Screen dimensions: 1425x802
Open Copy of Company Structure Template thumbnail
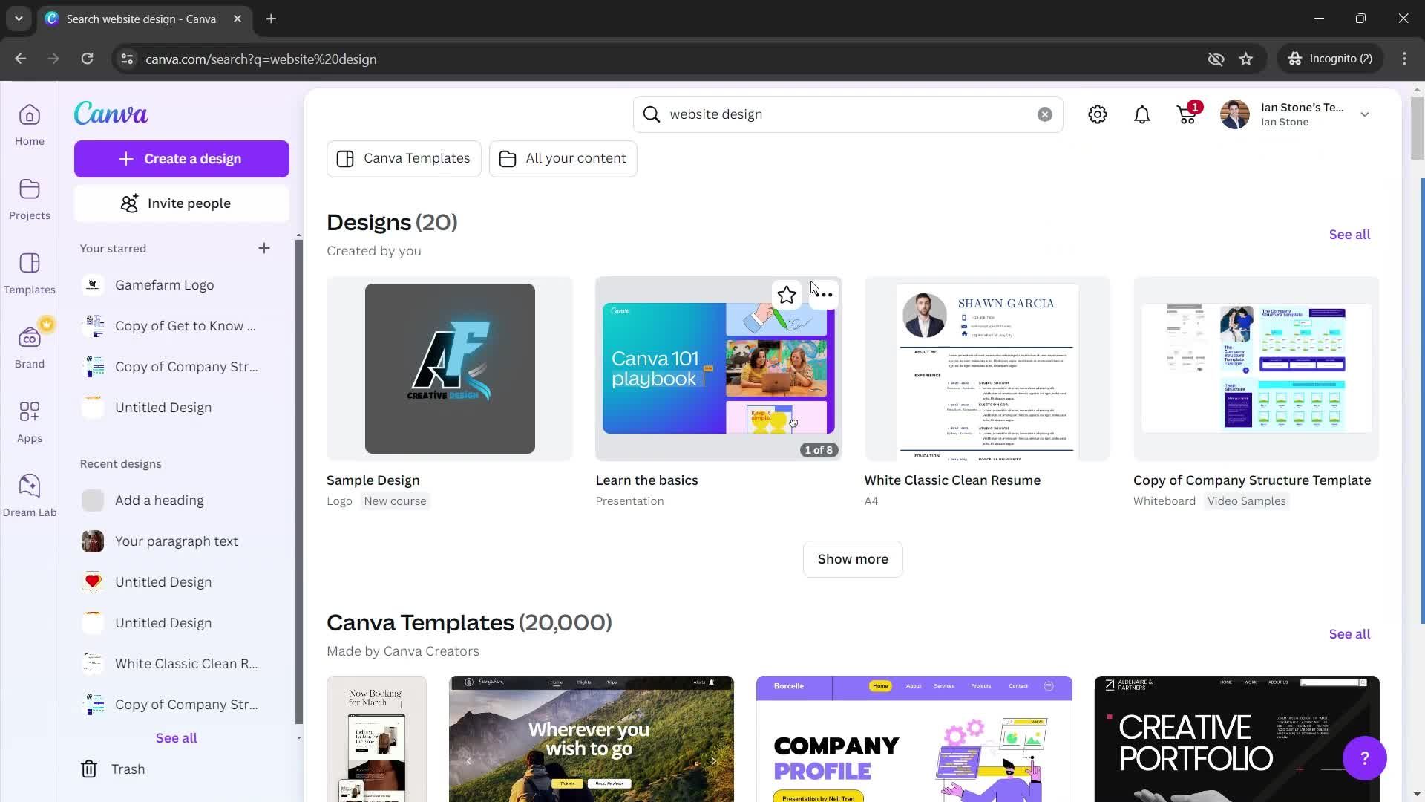[1256, 368]
